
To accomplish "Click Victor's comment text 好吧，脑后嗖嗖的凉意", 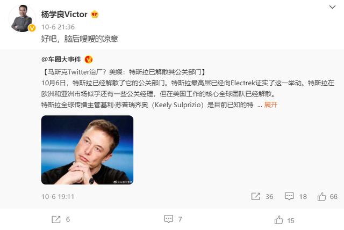I will pos(80,39).
